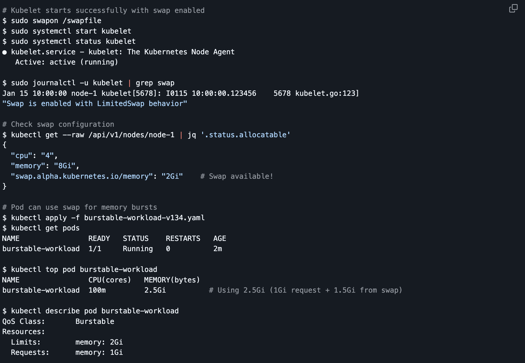Screen dimensions: 525x363
Task: Click the copy code icon
Action: pos(513,8)
